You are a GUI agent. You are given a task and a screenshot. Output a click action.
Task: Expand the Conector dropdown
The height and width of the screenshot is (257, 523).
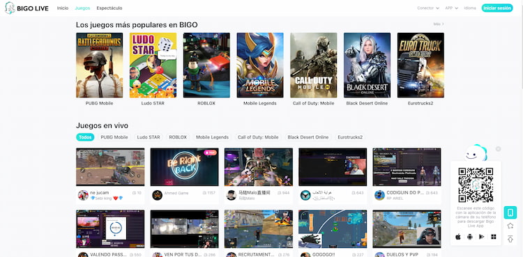pos(428,8)
